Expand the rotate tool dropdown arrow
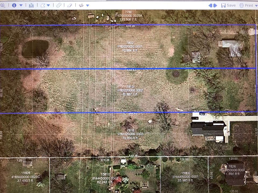Screen dimensions: 258x193 87,6
